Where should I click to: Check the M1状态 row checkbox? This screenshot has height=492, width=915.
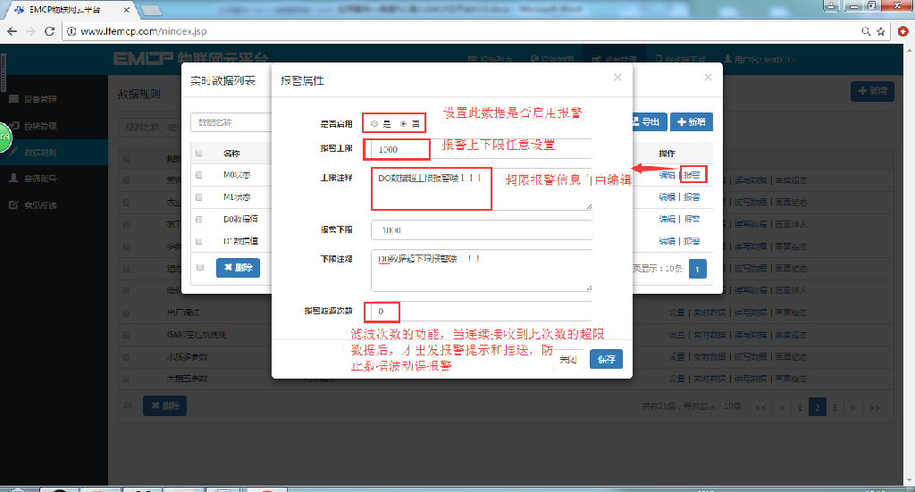point(199,197)
